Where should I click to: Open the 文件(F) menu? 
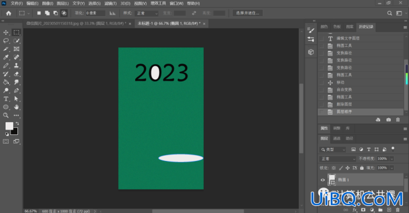[x=17, y=3]
